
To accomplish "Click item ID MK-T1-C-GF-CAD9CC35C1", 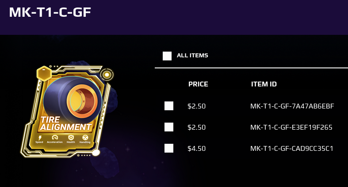I will [292, 148].
